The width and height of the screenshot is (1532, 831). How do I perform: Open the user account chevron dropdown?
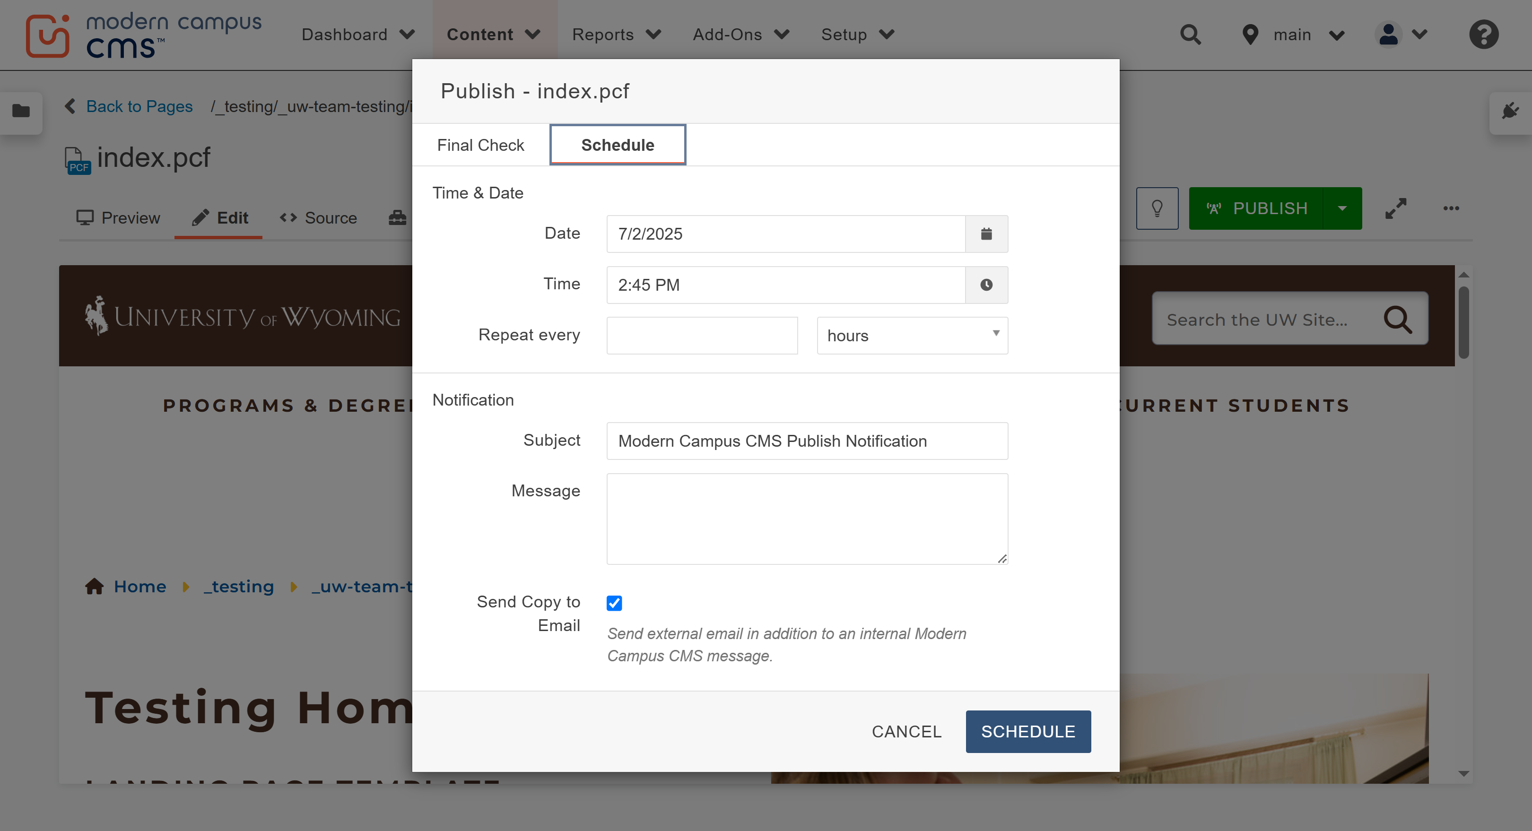coord(1420,35)
